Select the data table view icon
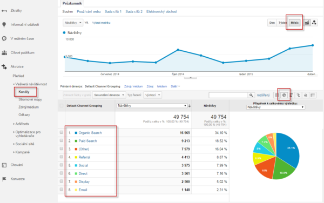The image size is (324, 203). (276, 95)
